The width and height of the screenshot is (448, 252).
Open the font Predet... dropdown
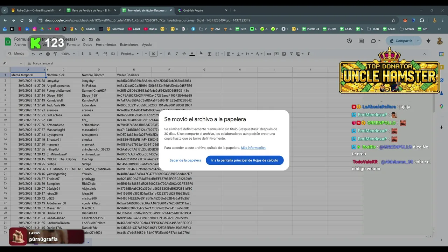129,54
